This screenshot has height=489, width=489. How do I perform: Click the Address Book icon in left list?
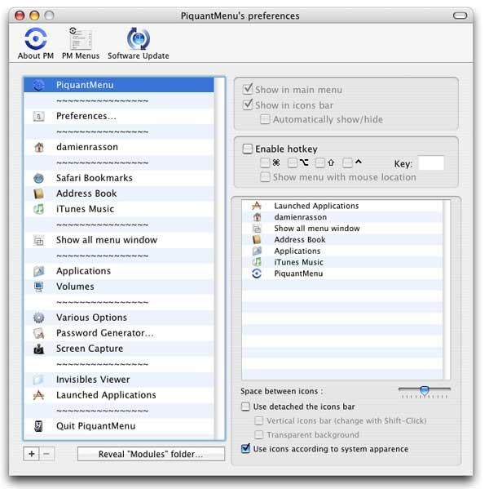pos(38,193)
